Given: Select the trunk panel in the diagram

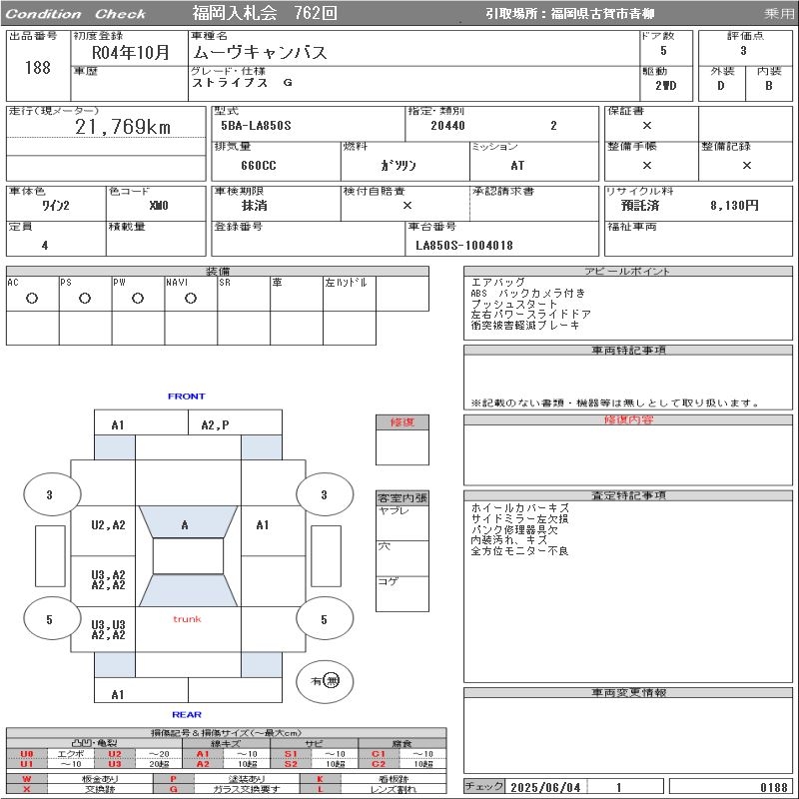Looking at the screenshot, I should [x=188, y=628].
